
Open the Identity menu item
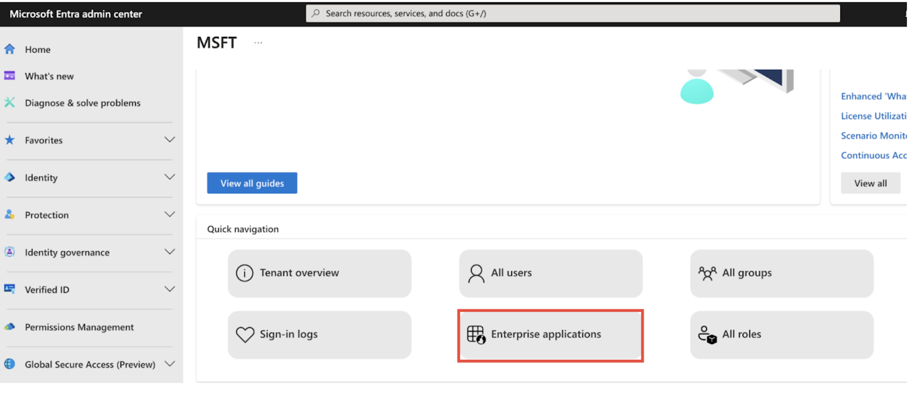pyautogui.click(x=41, y=178)
